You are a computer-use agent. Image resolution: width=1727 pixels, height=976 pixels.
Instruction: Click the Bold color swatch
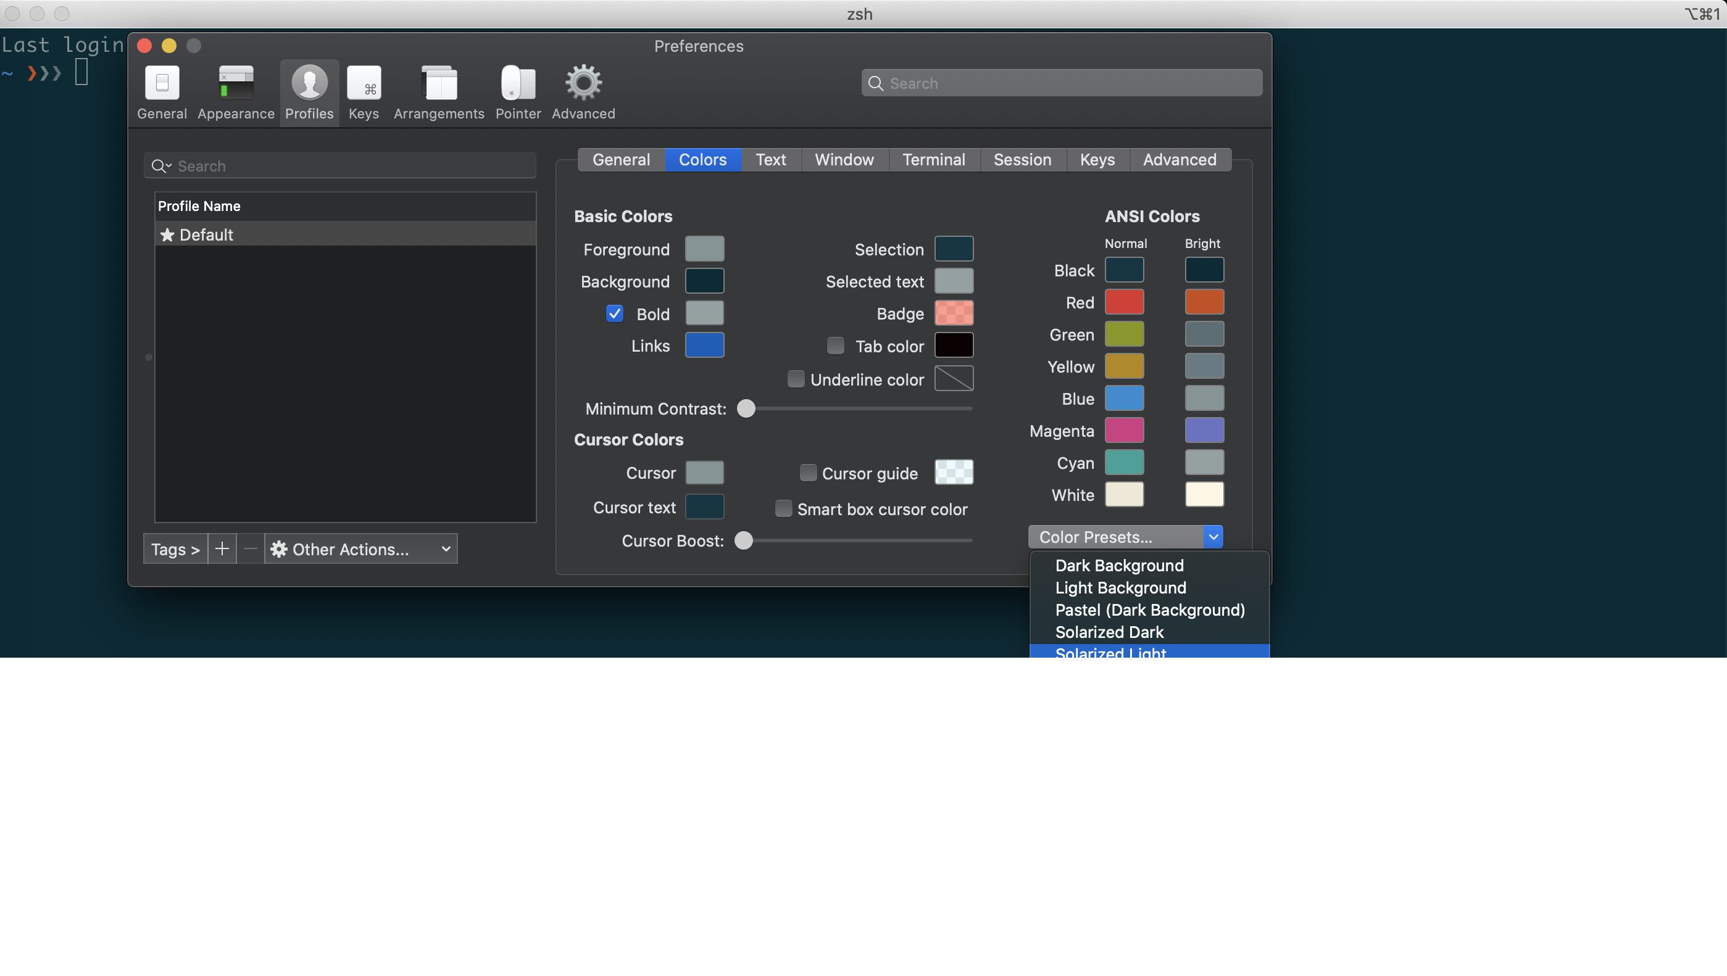[705, 313]
